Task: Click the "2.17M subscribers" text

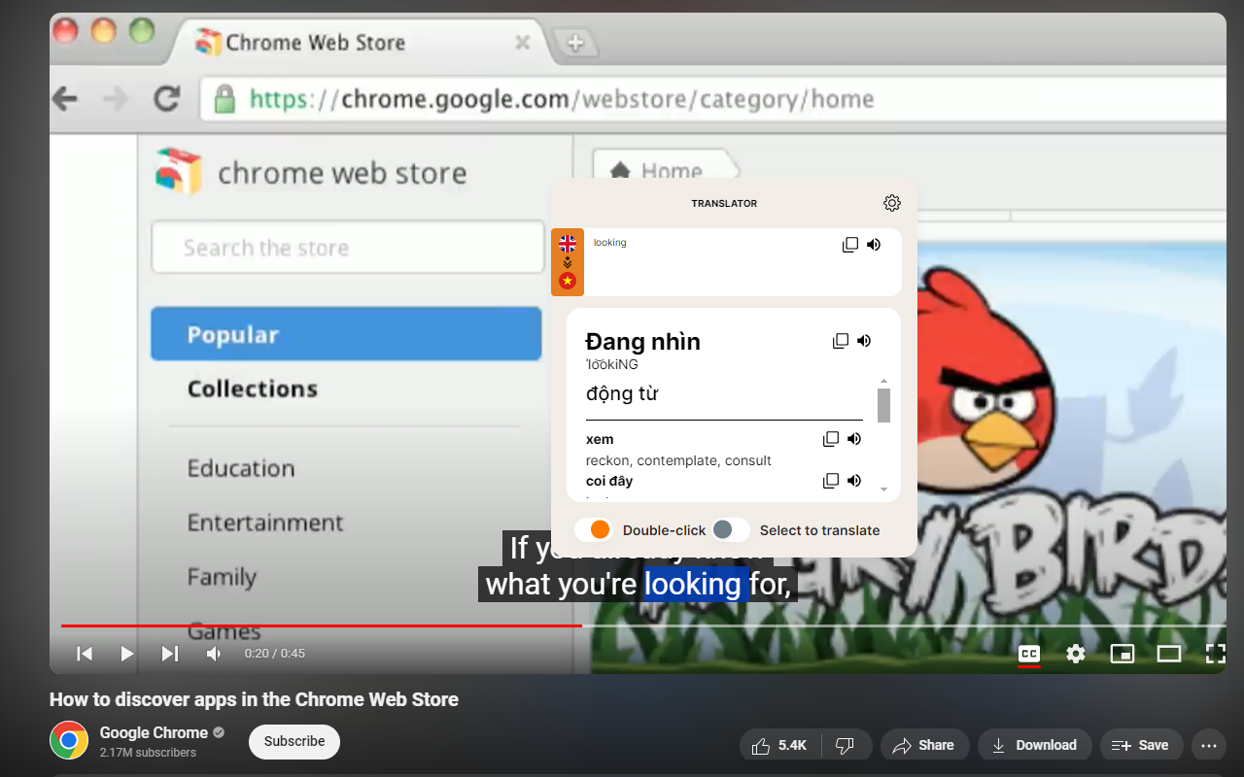Action: [x=148, y=753]
